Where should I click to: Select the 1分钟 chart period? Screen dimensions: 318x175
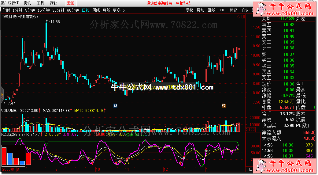pyautogui.click(x=17, y=10)
